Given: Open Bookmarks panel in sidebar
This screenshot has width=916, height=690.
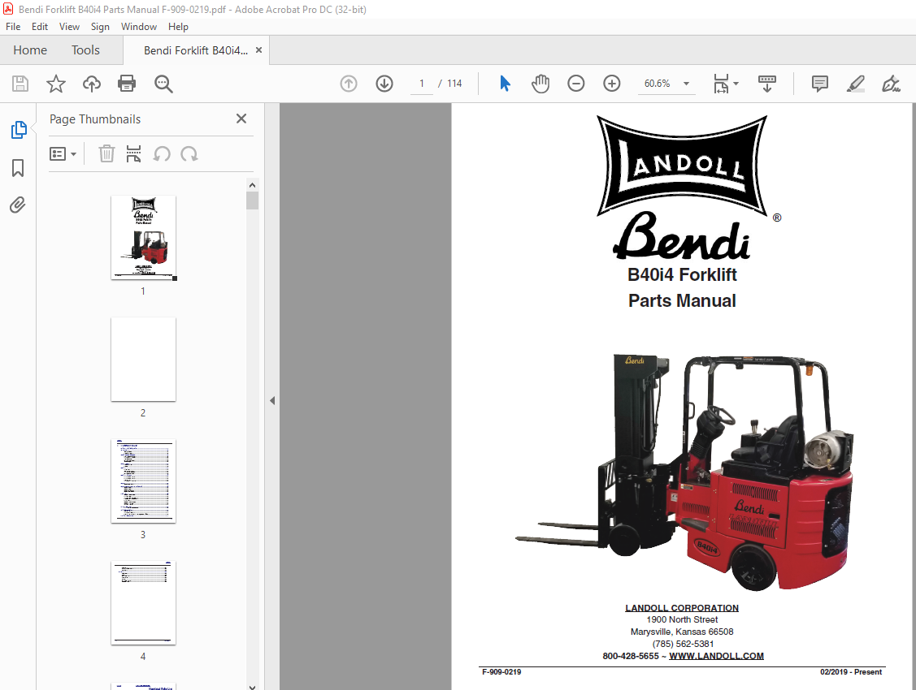Looking at the screenshot, I should pos(18,168).
